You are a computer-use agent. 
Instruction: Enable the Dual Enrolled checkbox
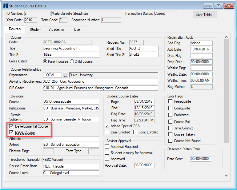(x=107, y=132)
